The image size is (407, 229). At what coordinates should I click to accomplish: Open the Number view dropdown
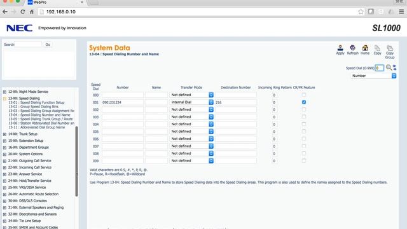[x=373, y=76]
